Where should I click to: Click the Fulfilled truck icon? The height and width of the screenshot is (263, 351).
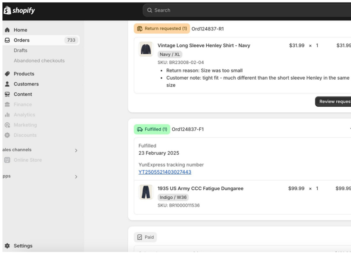tap(140, 129)
